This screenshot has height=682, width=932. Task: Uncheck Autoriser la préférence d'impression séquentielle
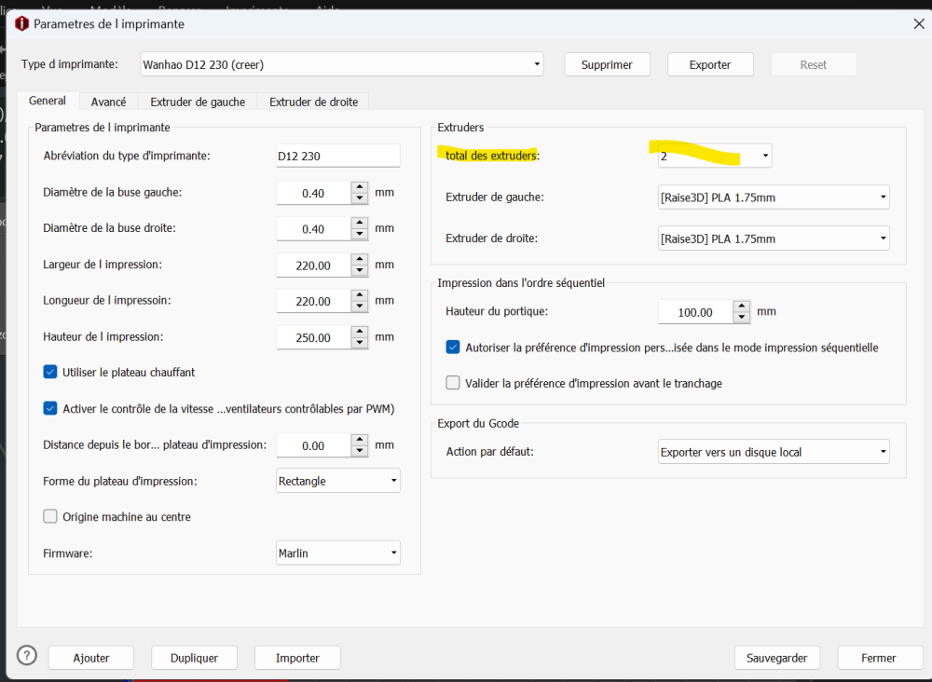click(x=453, y=347)
